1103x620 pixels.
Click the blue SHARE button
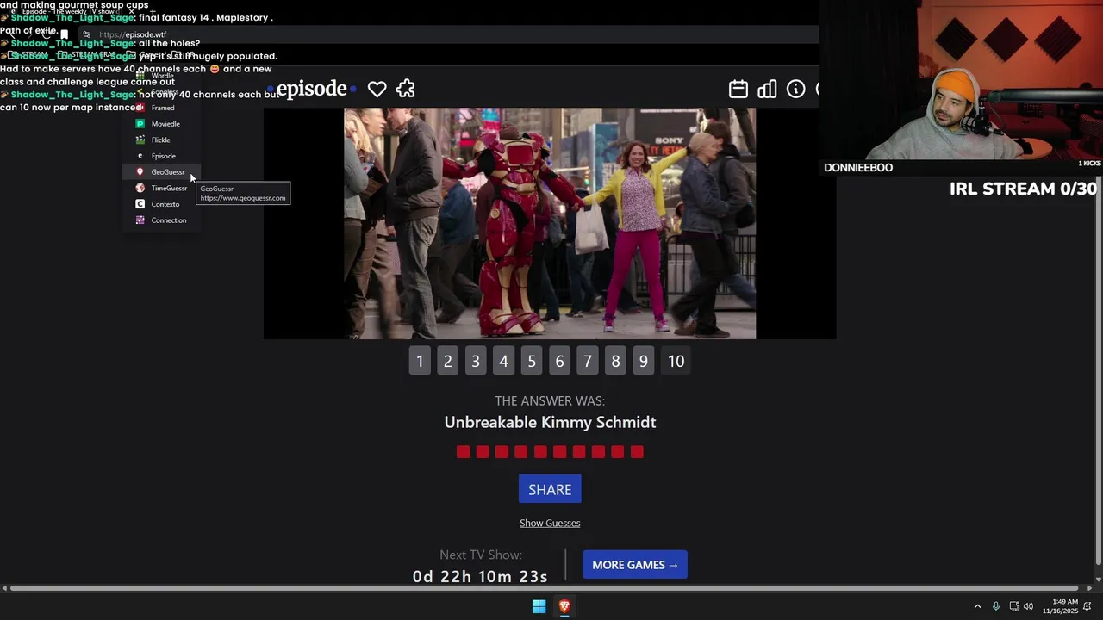550,489
